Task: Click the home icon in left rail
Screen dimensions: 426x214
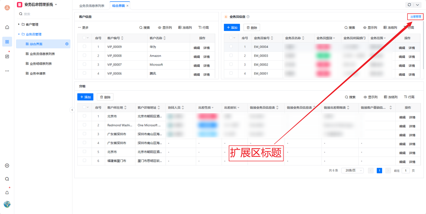Action: point(7,27)
